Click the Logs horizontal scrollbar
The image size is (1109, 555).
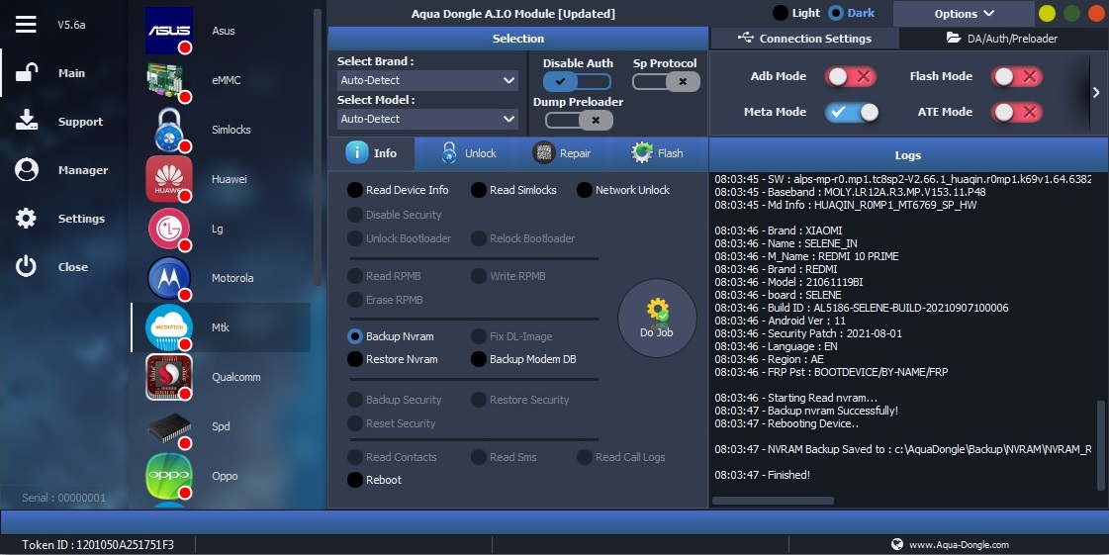773,501
